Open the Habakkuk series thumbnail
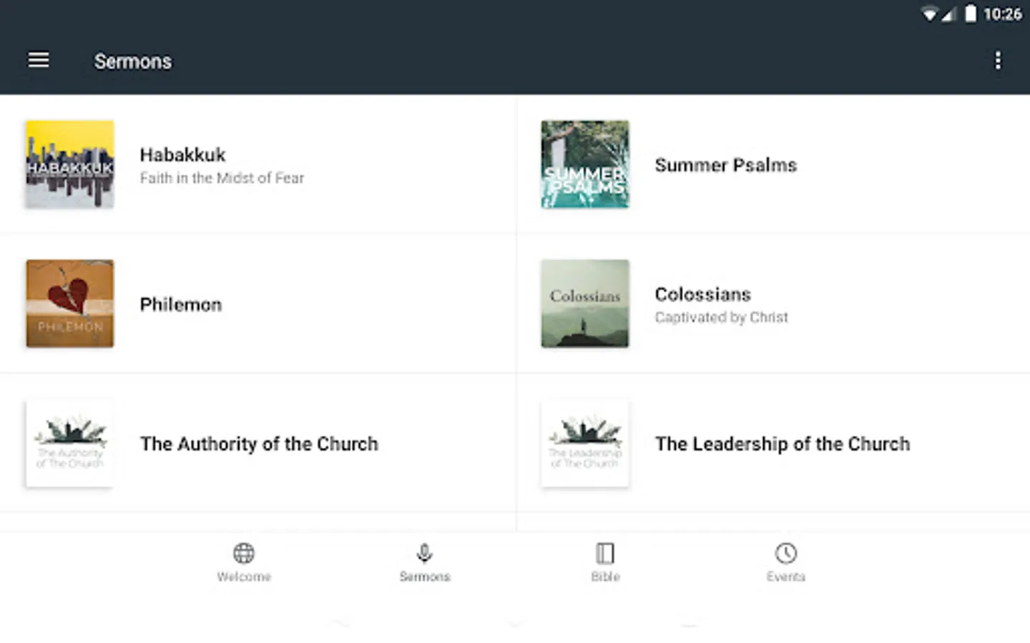The image size is (1030, 643). [70, 164]
